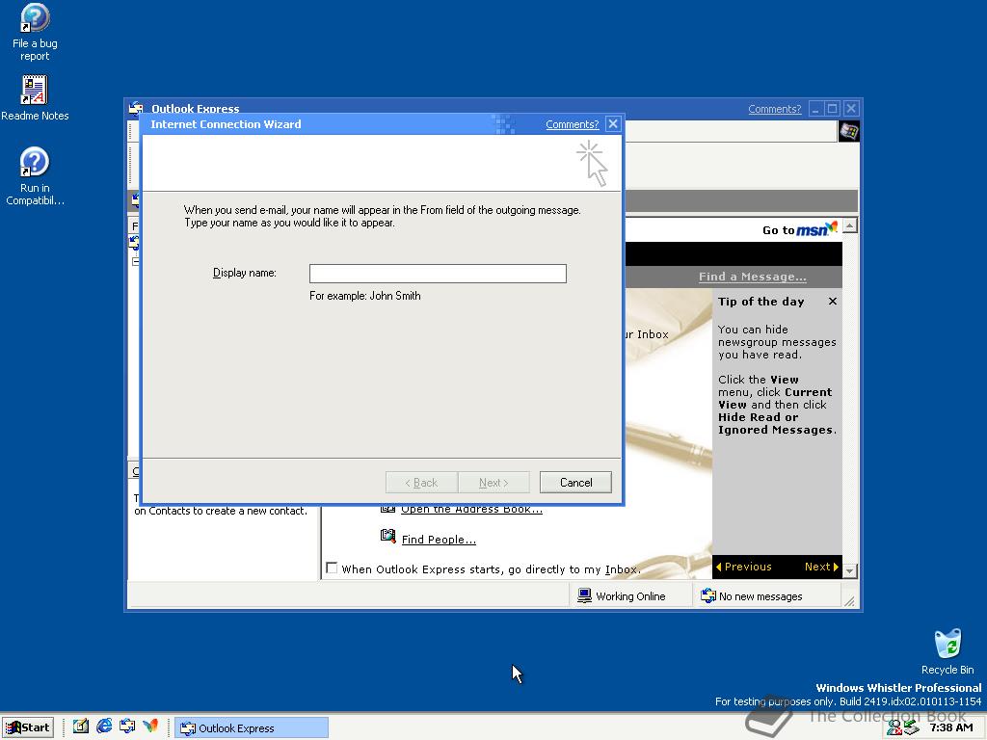987x740 pixels.
Task: Click Show Desktop quick launch icon
Action: (x=81, y=727)
